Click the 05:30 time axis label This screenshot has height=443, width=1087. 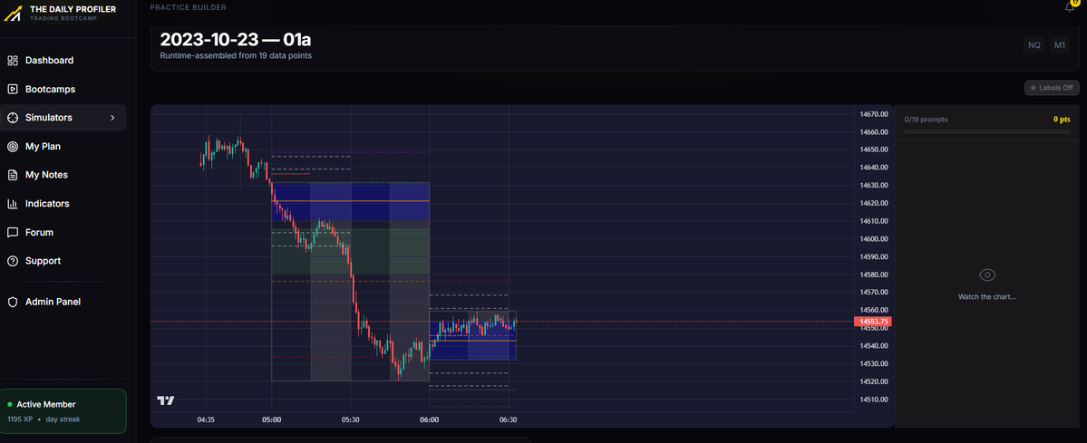tap(351, 419)
